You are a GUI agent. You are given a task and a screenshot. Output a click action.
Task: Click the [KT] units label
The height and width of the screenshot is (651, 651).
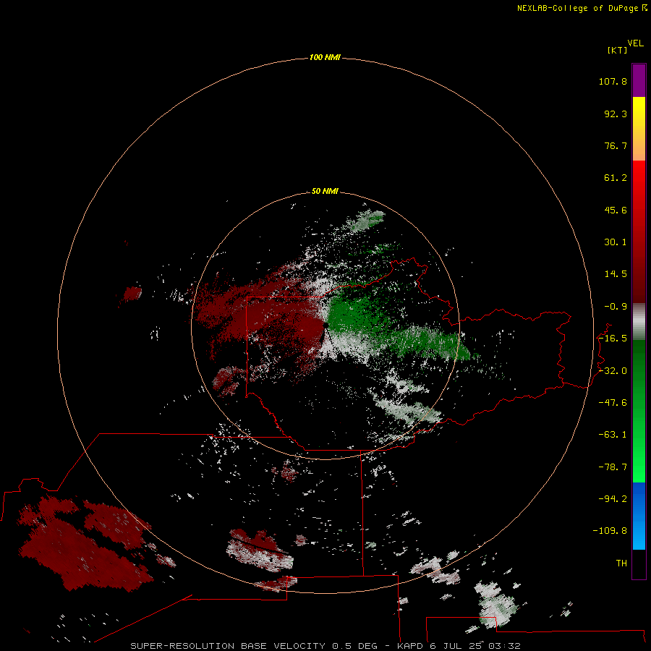point(617,50)
